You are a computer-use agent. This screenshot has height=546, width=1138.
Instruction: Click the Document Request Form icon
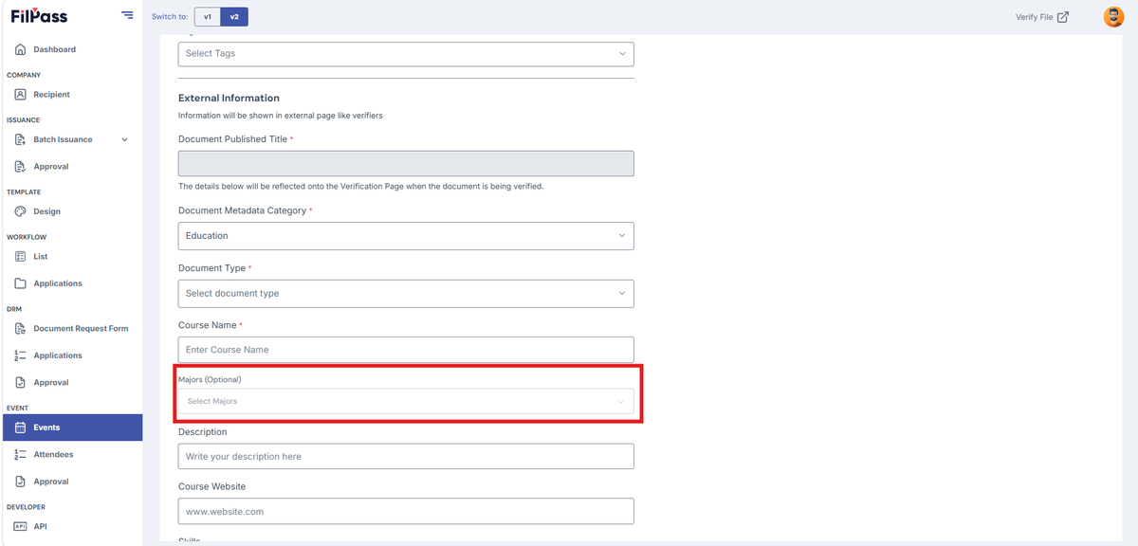21,329
